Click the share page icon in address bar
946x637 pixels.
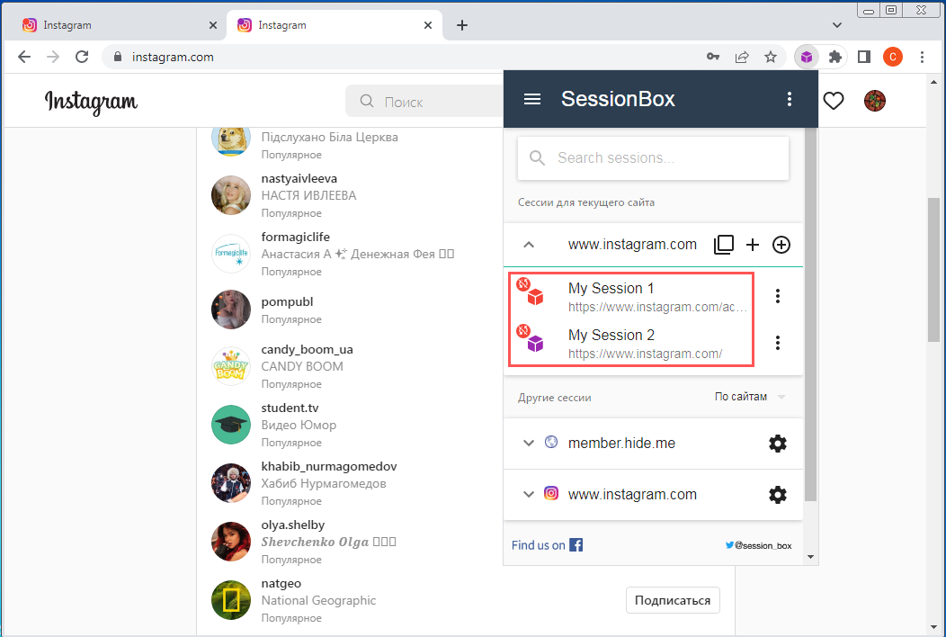pyautogui.click(x=742, y=58)
